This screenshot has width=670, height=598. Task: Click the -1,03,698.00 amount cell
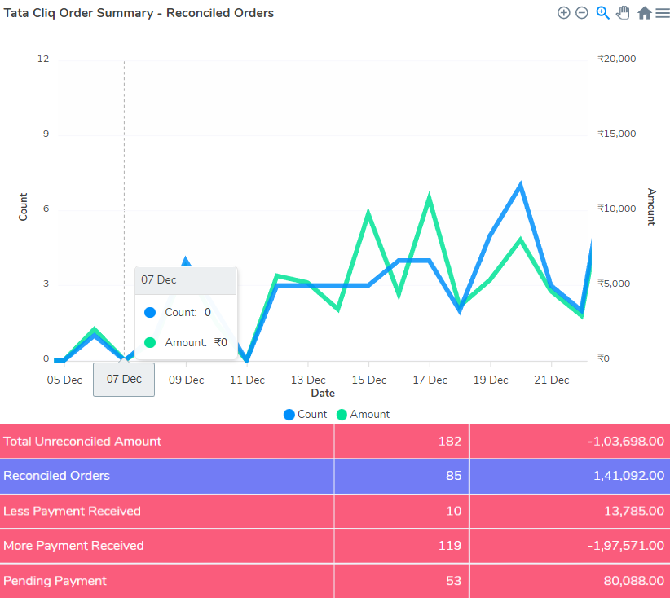(570, 442)
